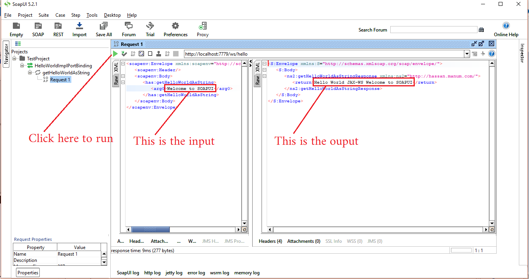Maximize the Request 1 internal window

coord(481,44)
